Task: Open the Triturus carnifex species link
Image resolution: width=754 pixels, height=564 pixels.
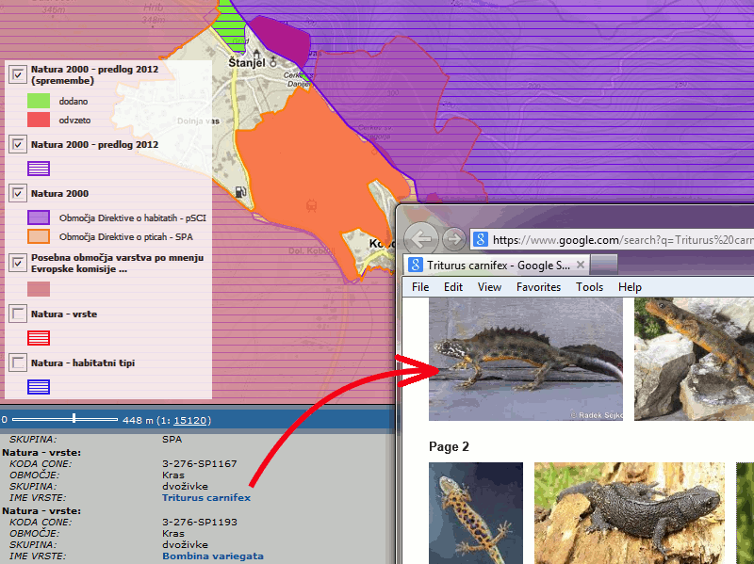Action: coord(205,497)
